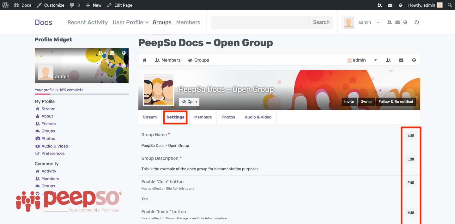Click the profile completion progress bar
The image size is (455, 224).
click(x=82, y=94)
